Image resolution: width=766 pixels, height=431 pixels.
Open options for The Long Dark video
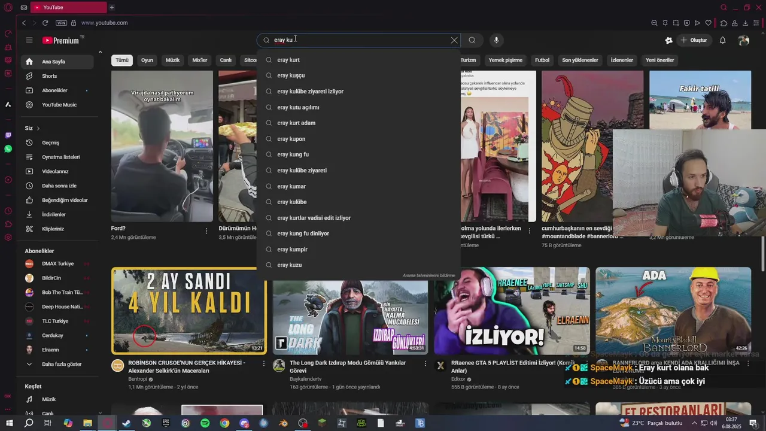click(x=425, y=363)
